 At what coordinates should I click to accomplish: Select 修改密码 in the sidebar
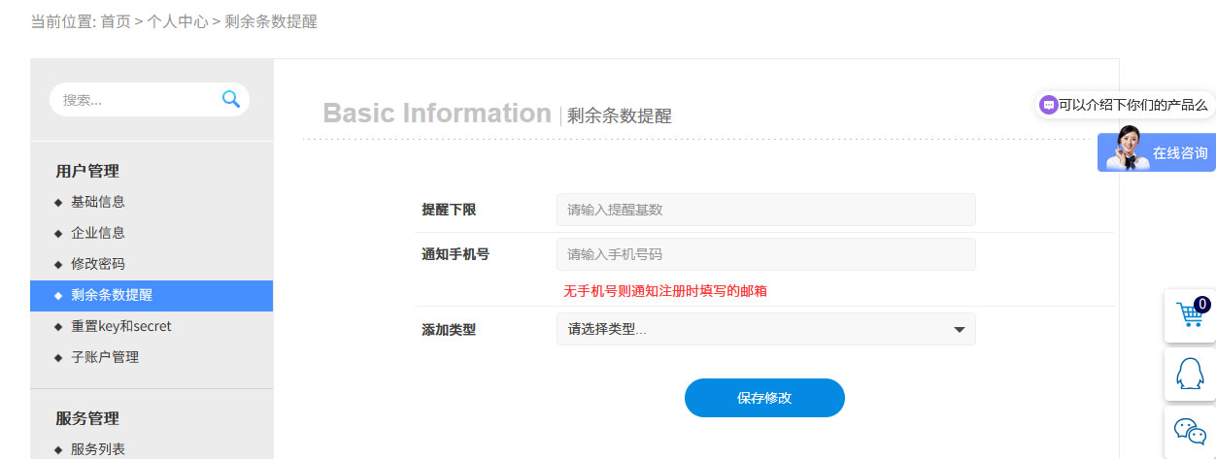[x=97, y=264]
